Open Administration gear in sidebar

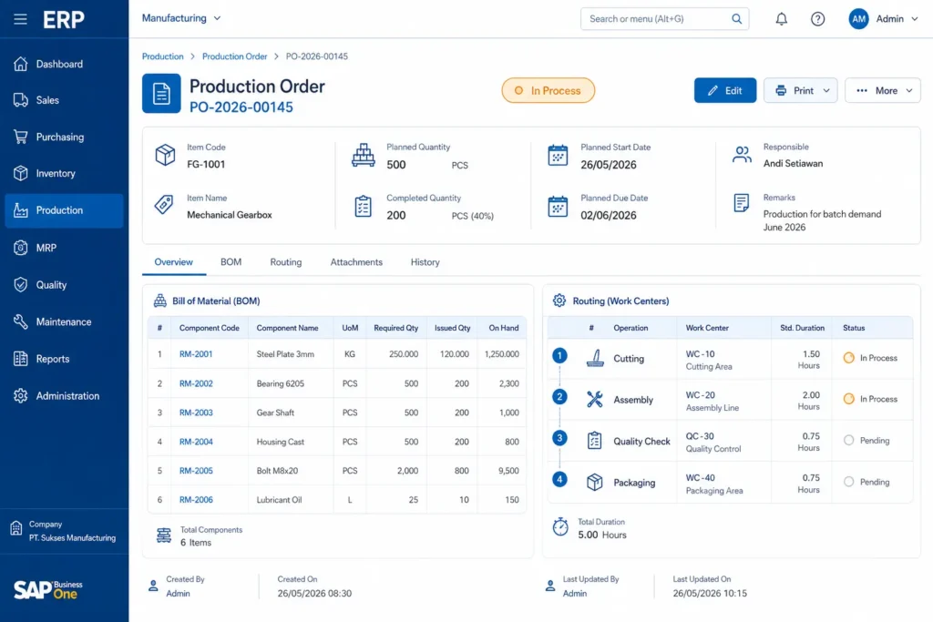tap(21, 395)
